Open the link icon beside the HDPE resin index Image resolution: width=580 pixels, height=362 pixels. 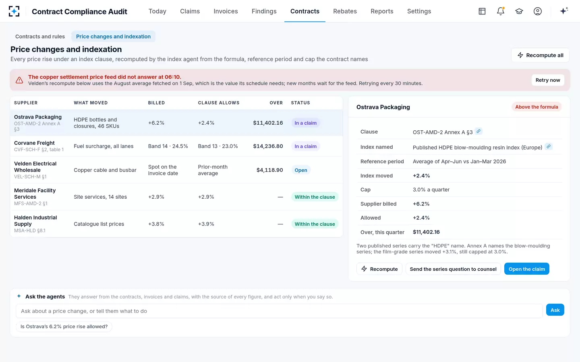coord(549,146)
